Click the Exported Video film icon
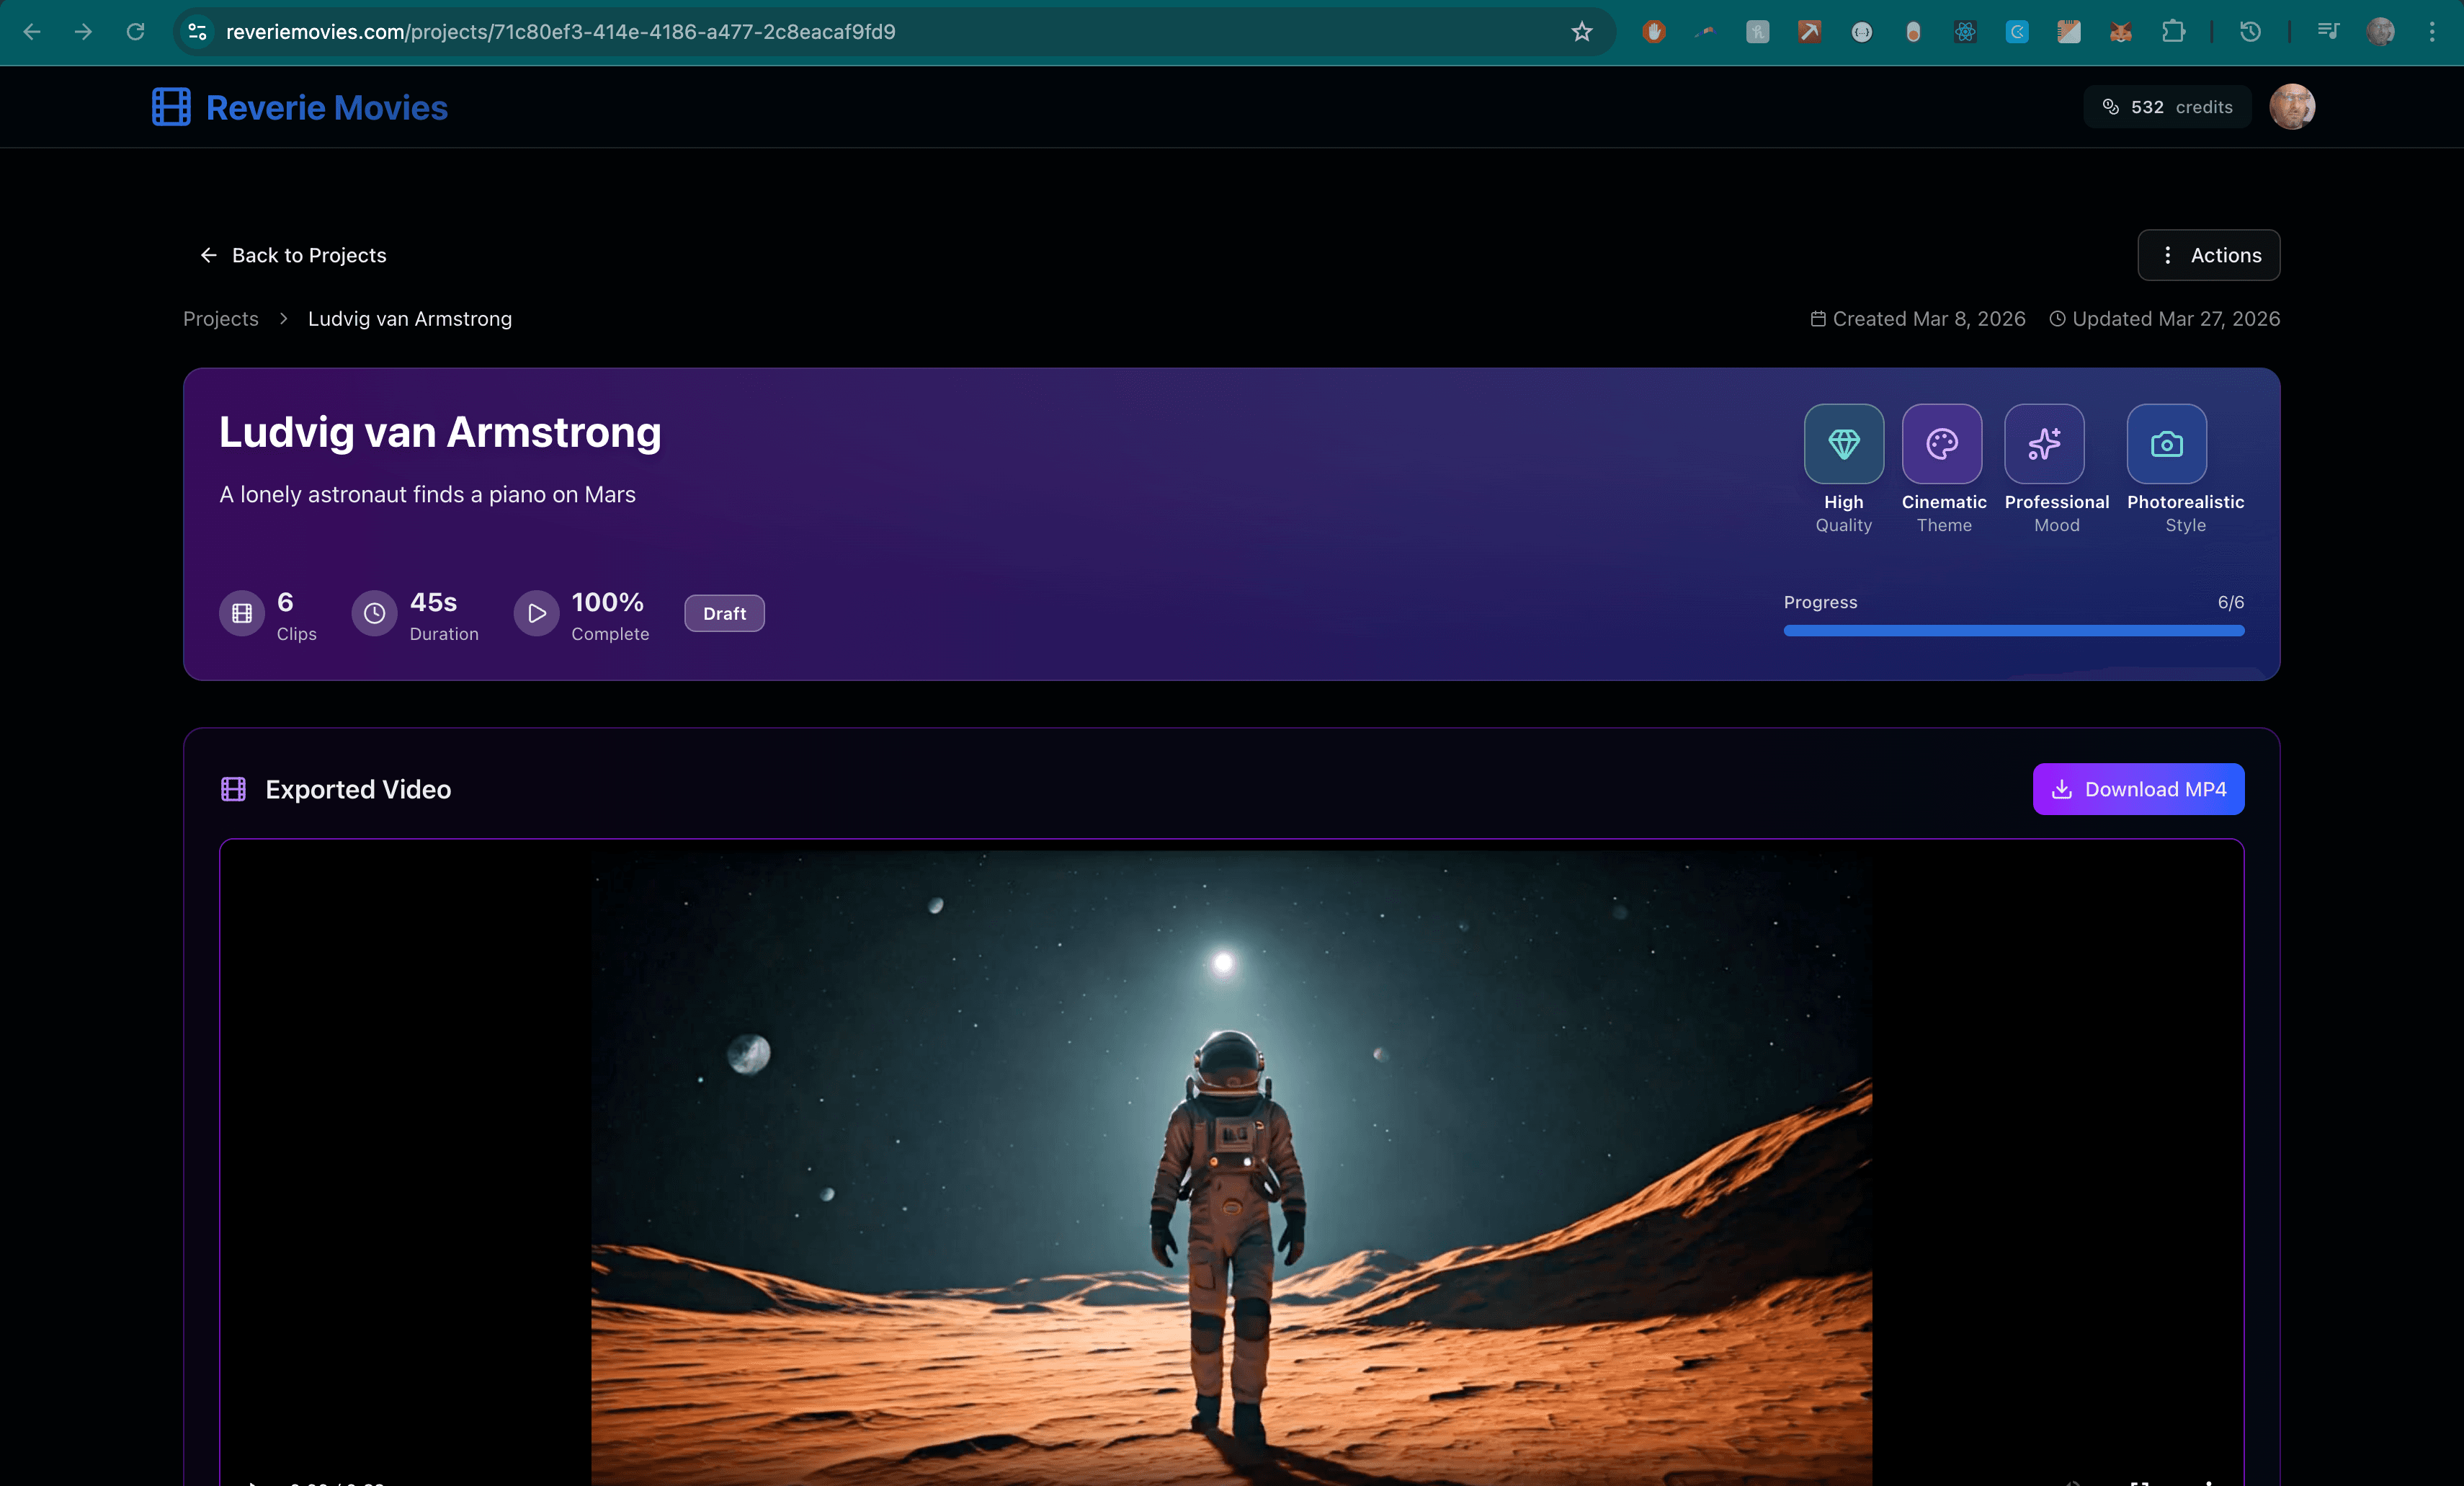Screen dimensions: 2464x1486 [233, 789]
